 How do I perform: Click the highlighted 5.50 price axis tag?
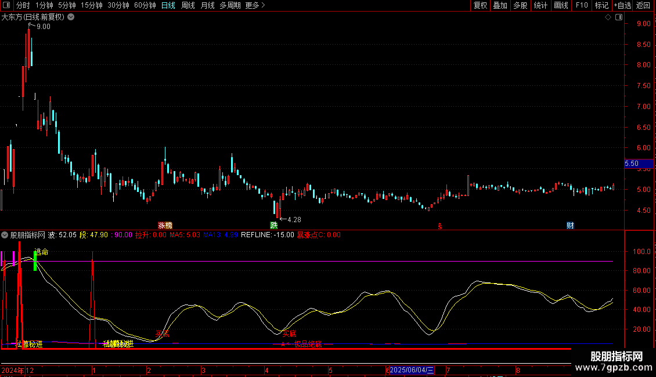point(639,164)
